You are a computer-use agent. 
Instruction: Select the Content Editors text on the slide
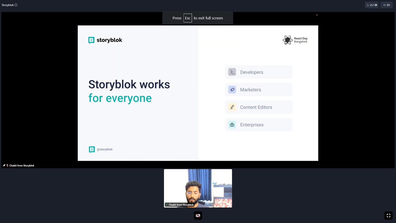click(256, 107)
